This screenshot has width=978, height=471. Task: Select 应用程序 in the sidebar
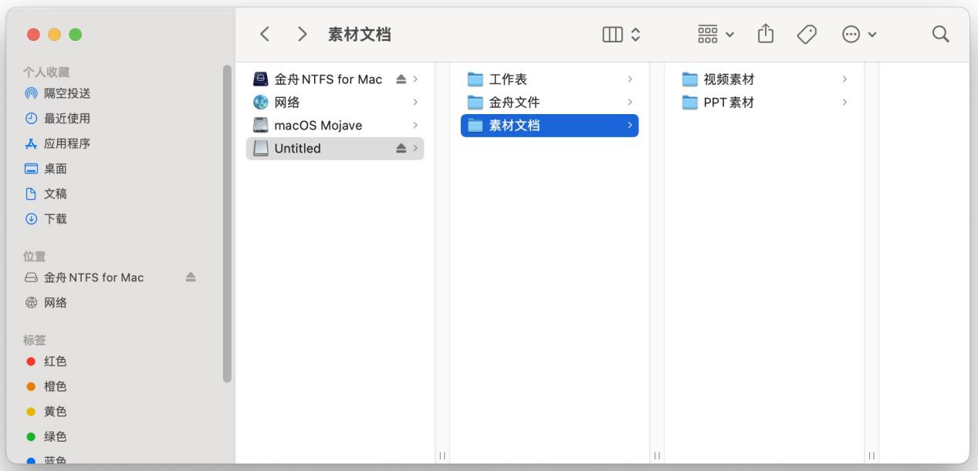(57, 143)
